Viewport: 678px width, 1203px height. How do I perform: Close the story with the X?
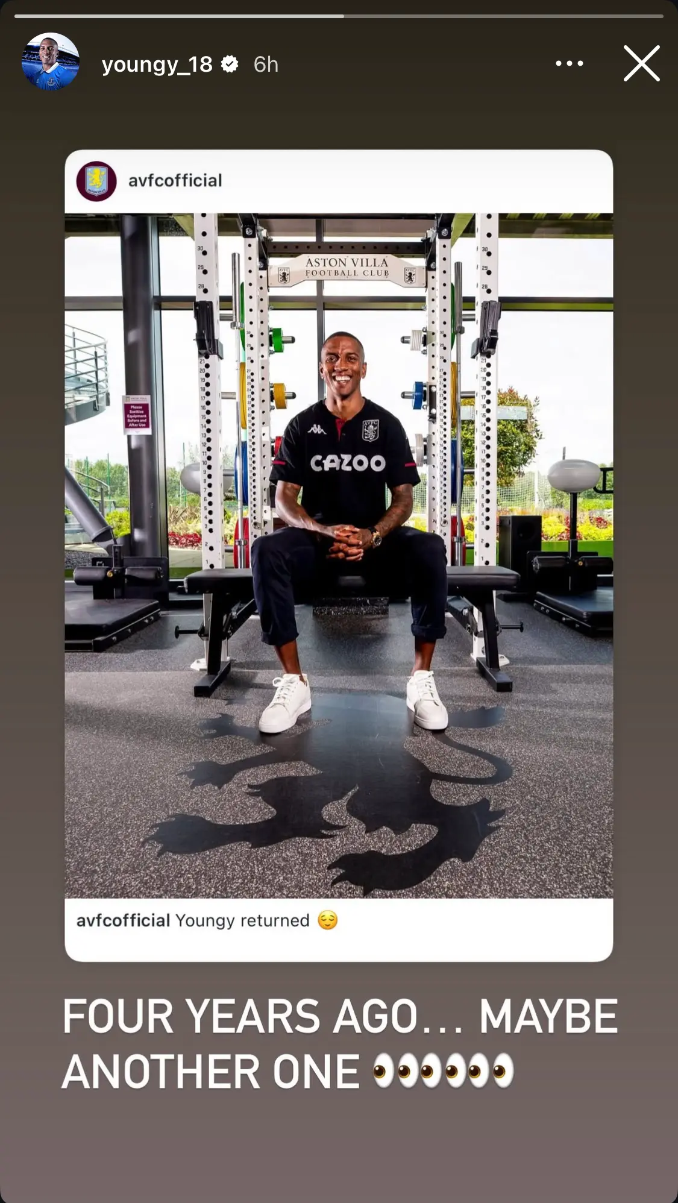641,63
